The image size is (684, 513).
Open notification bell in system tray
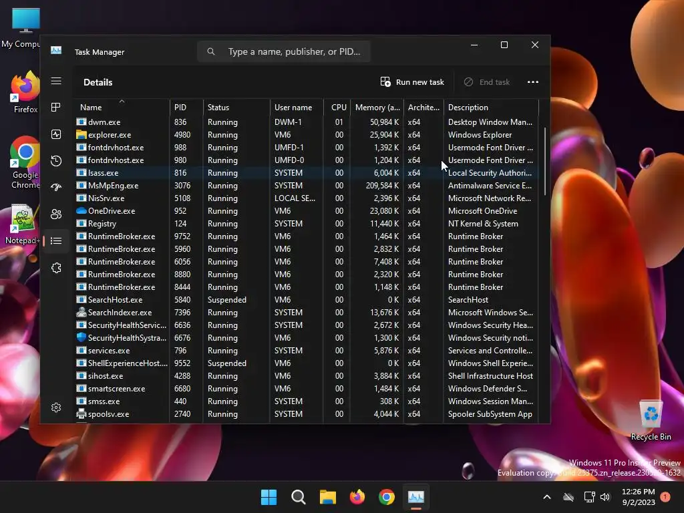(x=665, y=496)
